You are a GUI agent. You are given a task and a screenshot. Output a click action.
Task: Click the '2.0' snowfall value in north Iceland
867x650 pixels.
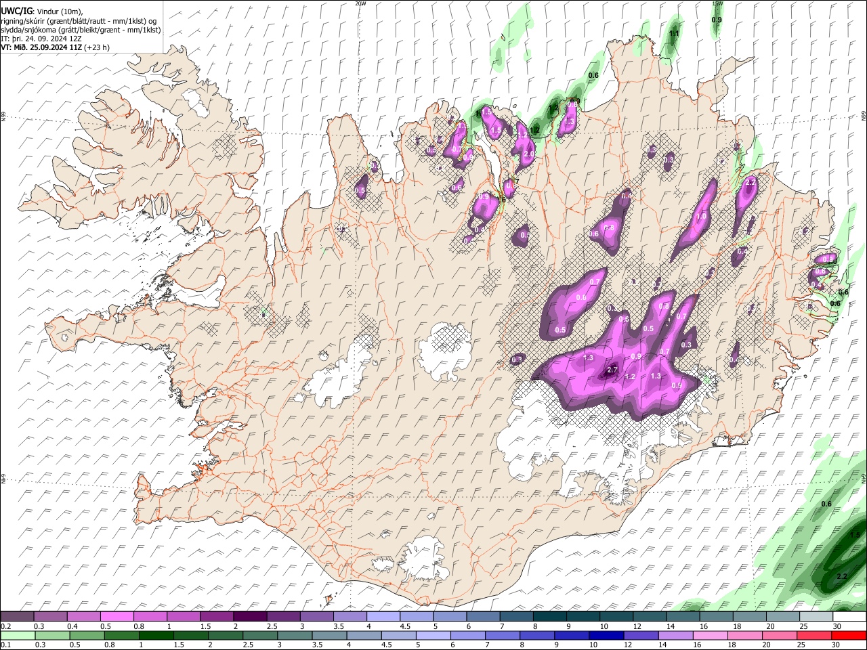529,154
